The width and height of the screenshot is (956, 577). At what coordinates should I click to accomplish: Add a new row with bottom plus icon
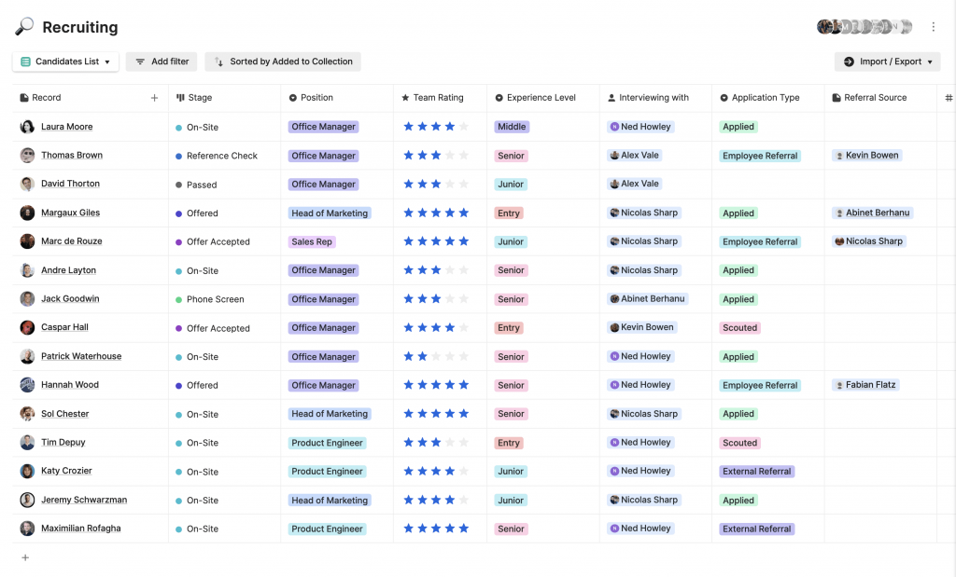(25, 557)
